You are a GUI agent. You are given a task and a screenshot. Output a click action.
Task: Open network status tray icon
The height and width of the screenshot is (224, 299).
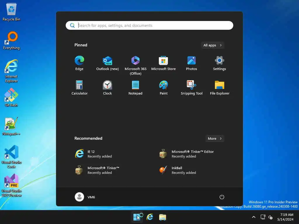(263, 217)
